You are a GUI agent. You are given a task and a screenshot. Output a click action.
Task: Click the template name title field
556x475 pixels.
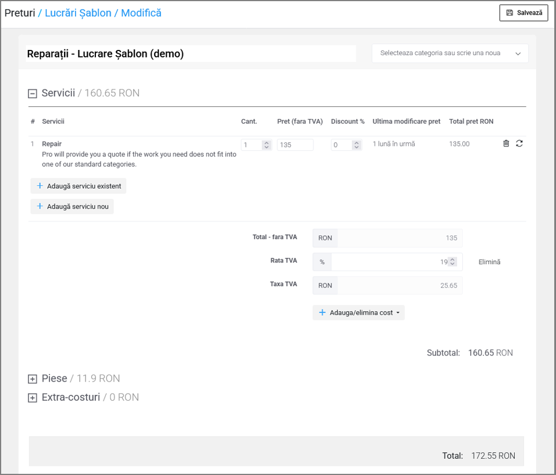[x=190, y=54]
